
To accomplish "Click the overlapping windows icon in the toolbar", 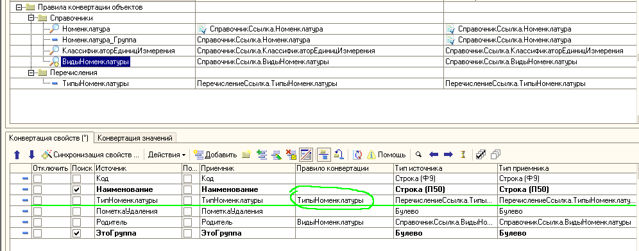I will click(495, 155).
